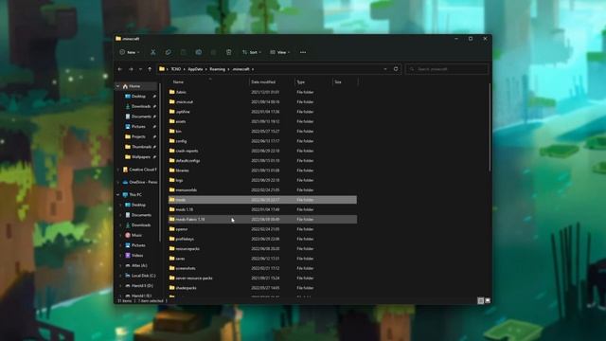The height and width of the screenshot is (341, 606).
Task: Open Videos under This PC
Action: [x=137, y=256]
